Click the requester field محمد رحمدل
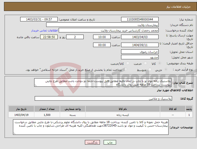The height and width of the screenshot is (149, 197). tap(109, 30)
